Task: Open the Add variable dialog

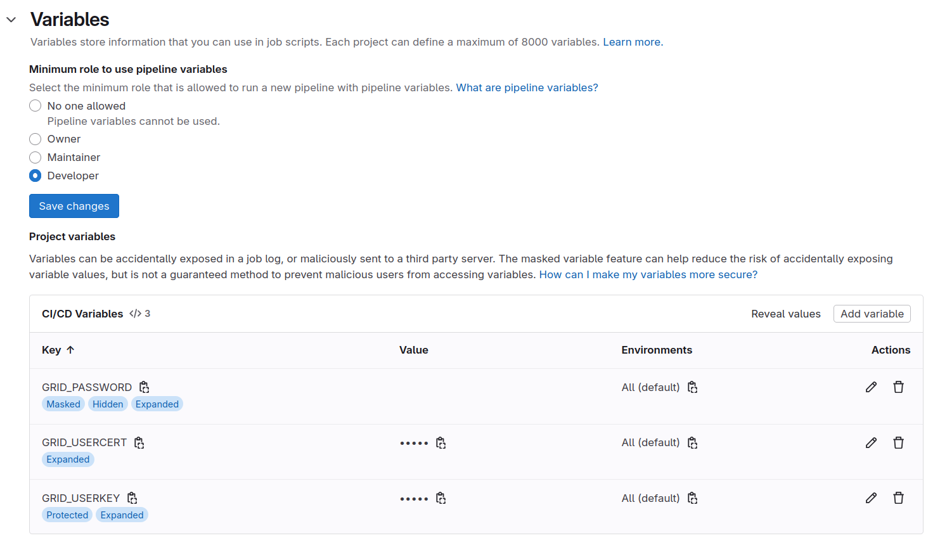Action: click(872, 313)
